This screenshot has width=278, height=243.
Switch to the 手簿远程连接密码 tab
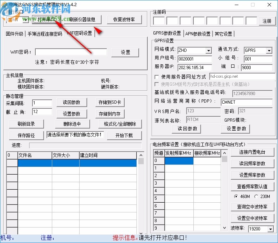tap(45, 34)
